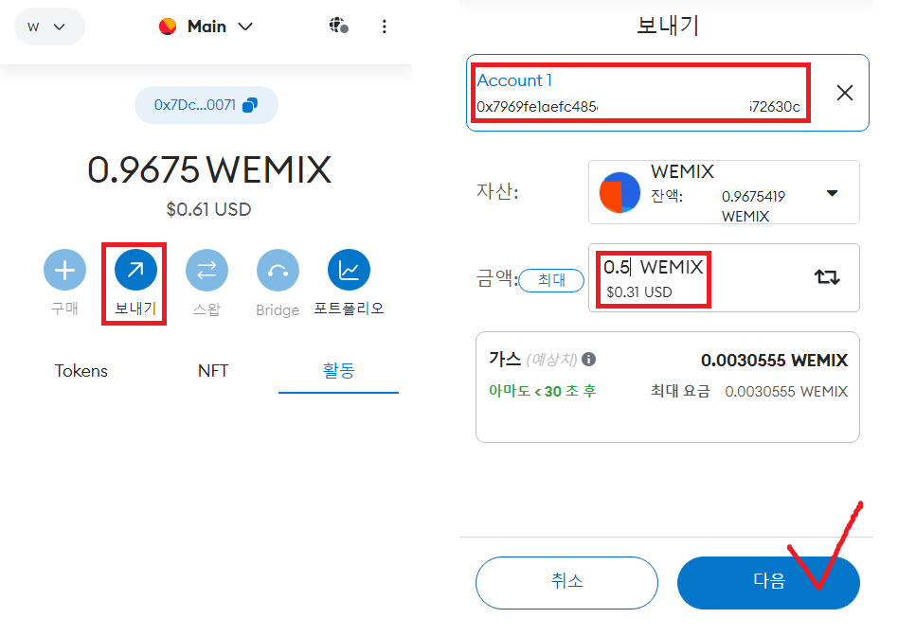The width and height of the screenshot is (898, 636).
Task: Click the 다음 next button
Action: coord(768,582)
